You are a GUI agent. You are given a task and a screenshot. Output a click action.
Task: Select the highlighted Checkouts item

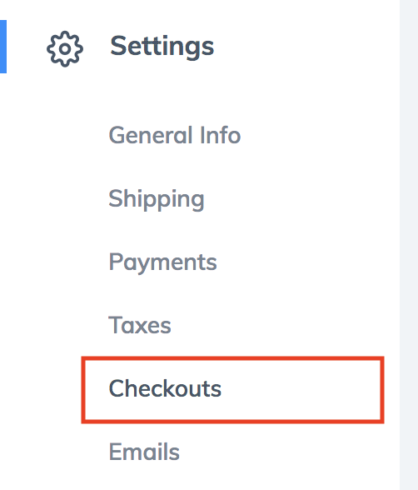(232, 390)
